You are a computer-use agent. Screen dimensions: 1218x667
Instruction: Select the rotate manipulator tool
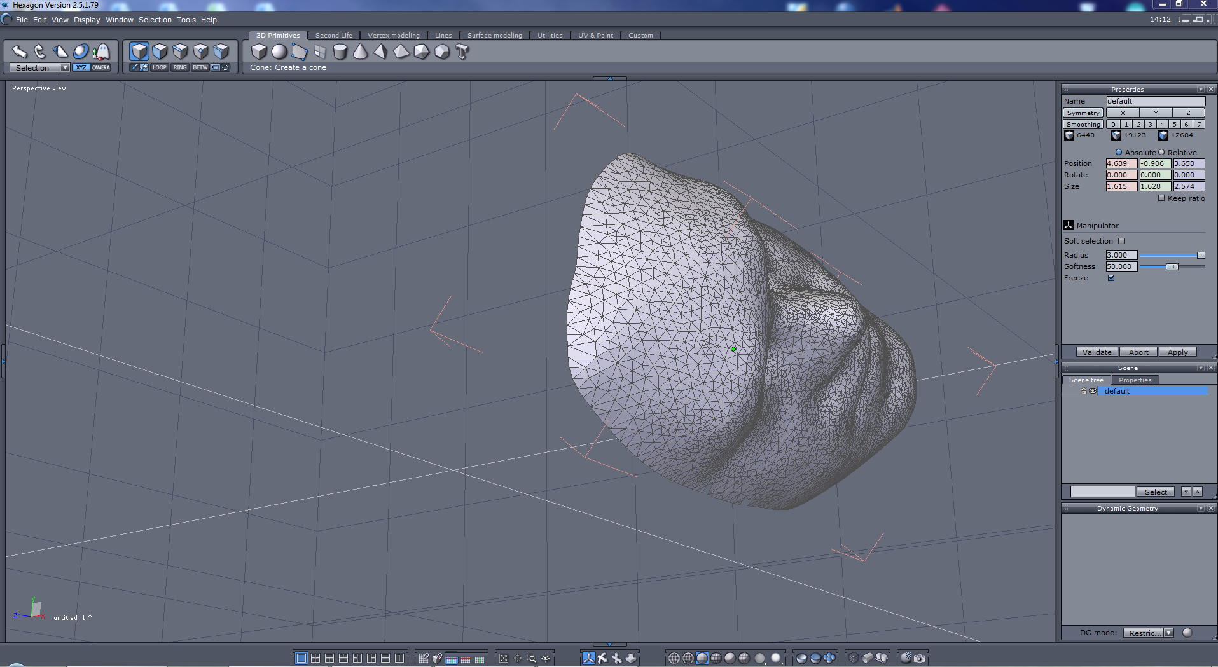pos(40,52)
